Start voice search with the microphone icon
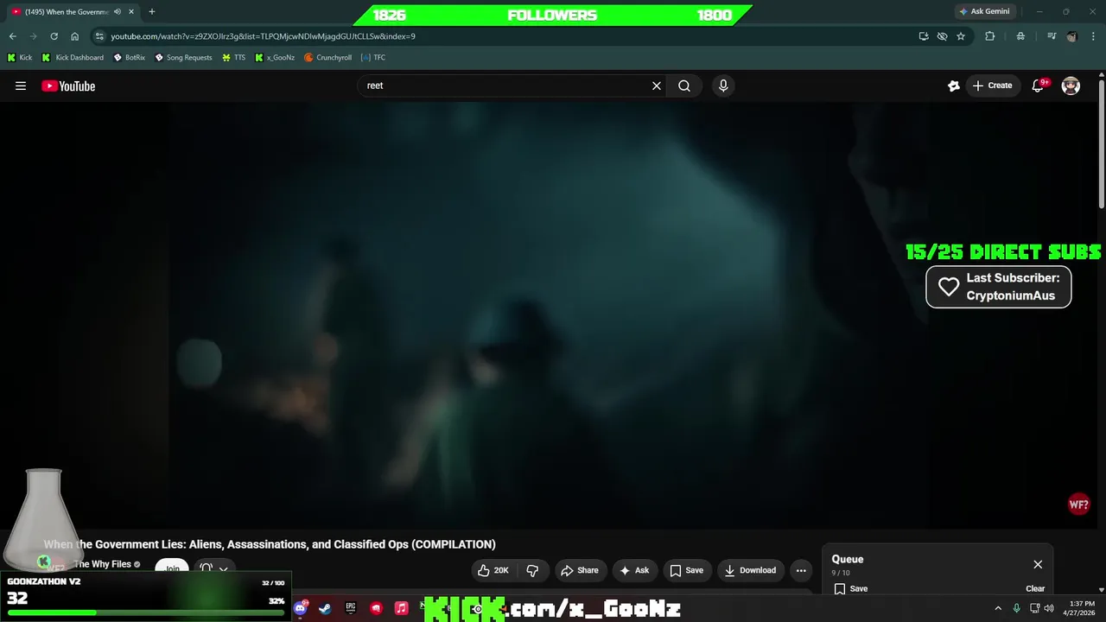 [x=723, y=86]
